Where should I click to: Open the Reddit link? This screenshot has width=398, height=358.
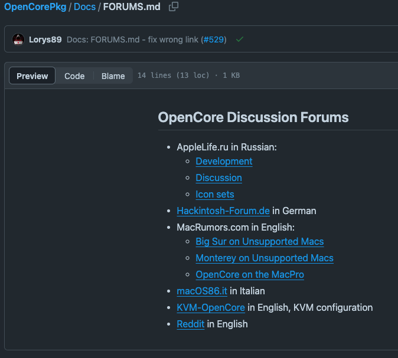190,324
